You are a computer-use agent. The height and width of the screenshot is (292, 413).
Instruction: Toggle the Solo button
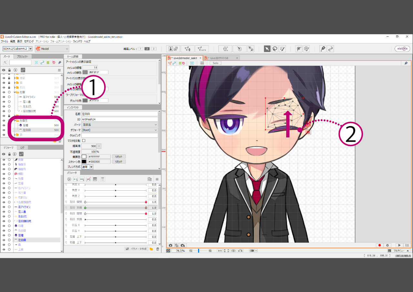point(216,63)
